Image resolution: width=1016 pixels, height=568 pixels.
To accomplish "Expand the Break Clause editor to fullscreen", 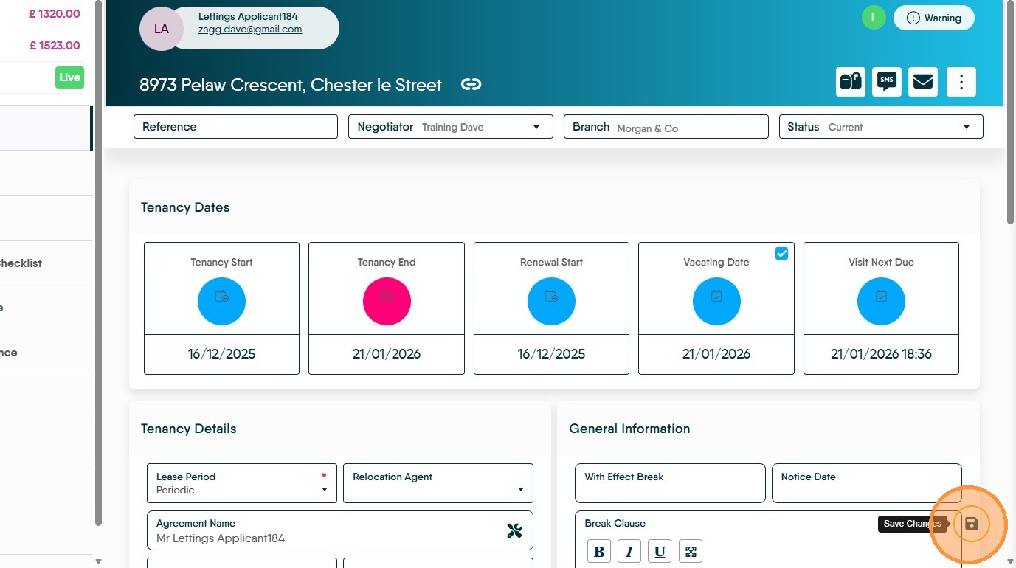I will [691, 551].
